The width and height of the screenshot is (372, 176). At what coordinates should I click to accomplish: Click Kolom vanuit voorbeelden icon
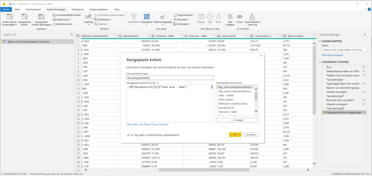(10, 17)
